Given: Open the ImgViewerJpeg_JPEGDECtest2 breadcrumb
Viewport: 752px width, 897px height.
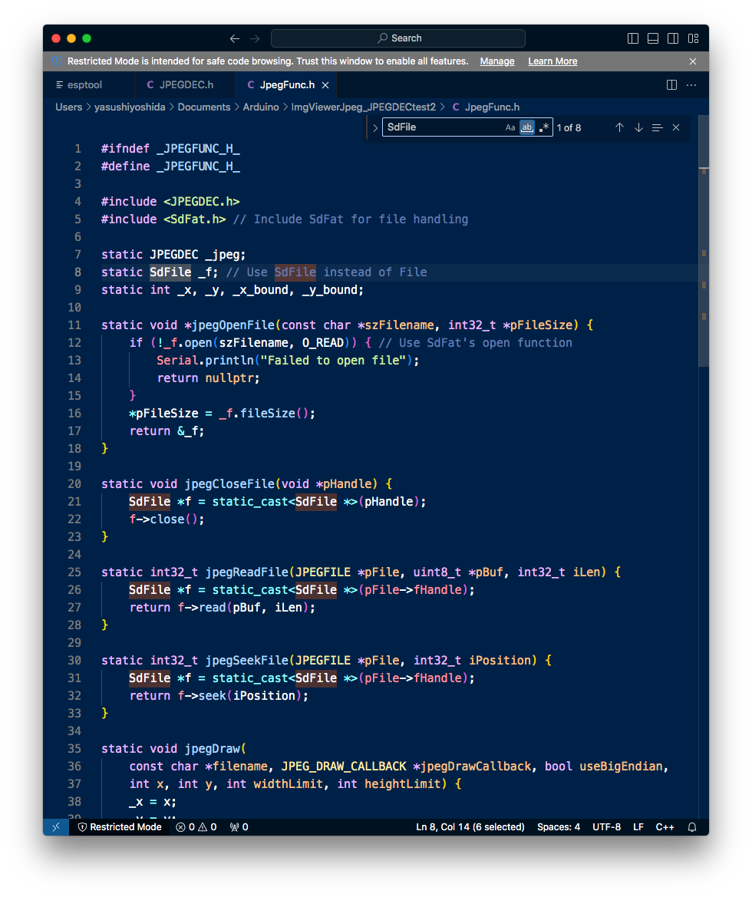Looking at the screenshot, I should click(x=364, y=107).
